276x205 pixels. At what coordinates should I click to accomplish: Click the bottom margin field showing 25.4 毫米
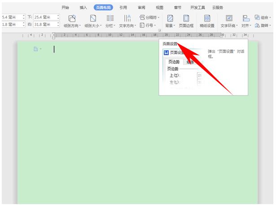(47, 17)
